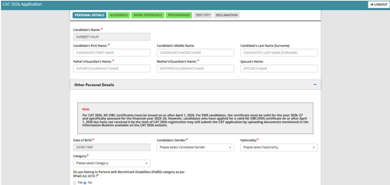Viewport: 390px width, 185px height.
Task: Click the LOGOUT button
Action: pyautogui.click(x=378, y=5)
